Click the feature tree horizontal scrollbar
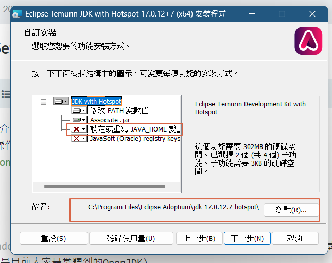Image resolution: width=332 pixels, height=263 pixels. pos(104,187)
